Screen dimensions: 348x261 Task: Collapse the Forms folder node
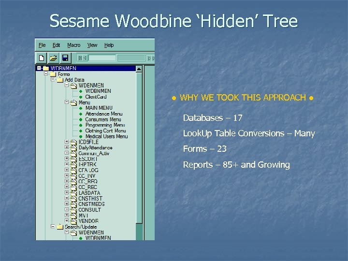click(x=46, y=73)
